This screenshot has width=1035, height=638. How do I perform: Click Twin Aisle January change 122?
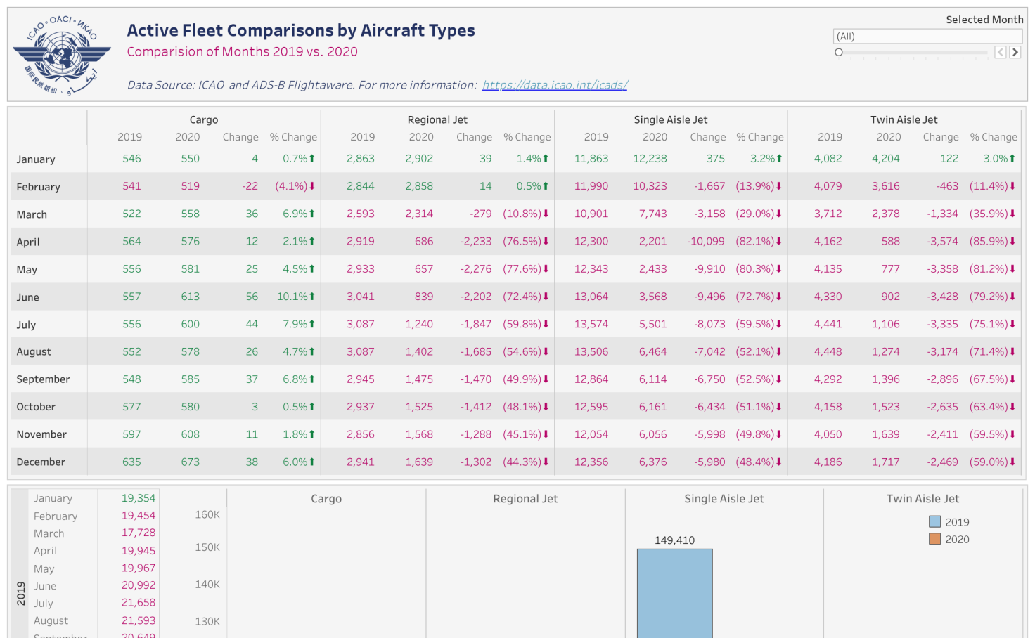(x=949, y=159)
